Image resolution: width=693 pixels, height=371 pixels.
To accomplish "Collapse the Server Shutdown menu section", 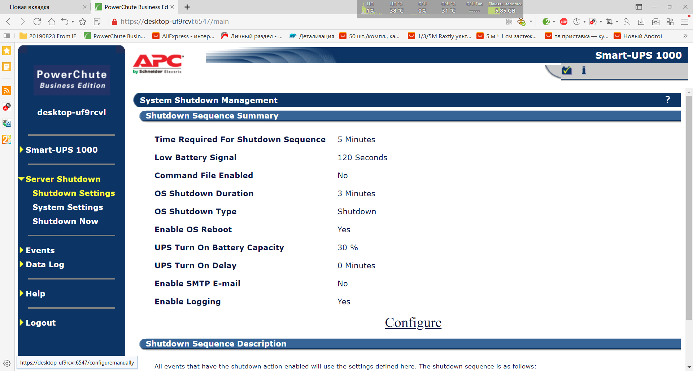I will tap(22, 179).
